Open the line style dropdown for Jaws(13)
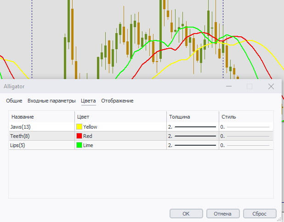 [245, 126]
